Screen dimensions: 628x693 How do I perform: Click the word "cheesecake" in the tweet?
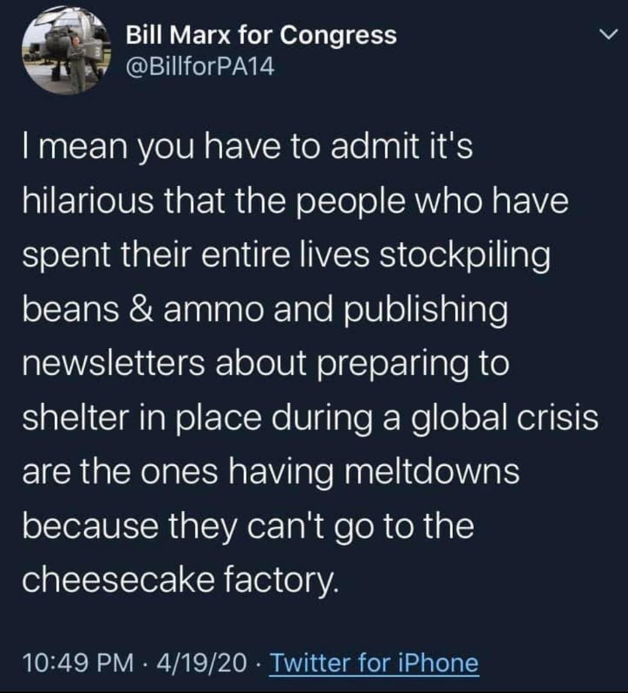pos(119,581)
